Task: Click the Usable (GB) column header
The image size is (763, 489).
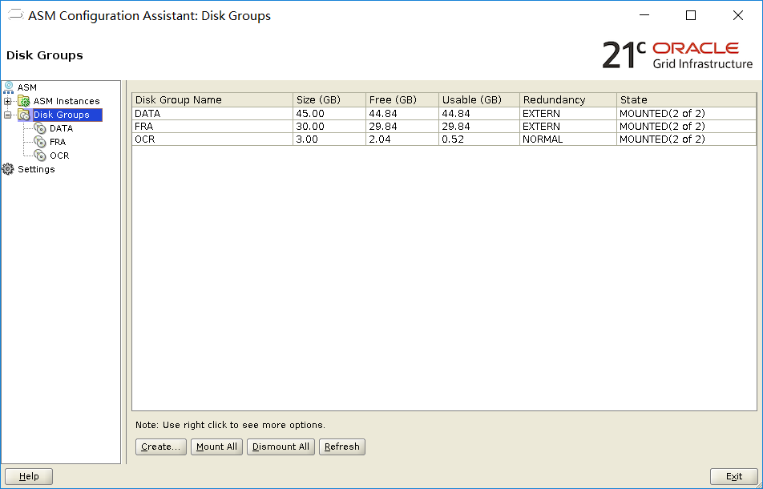Action: pos(479,99)
